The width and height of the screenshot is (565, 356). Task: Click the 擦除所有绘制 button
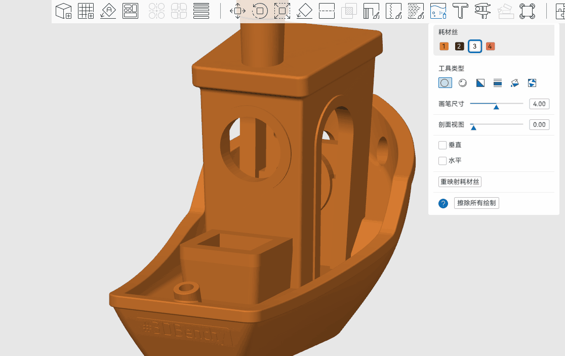pyautogui.click(x=476, y=203)
